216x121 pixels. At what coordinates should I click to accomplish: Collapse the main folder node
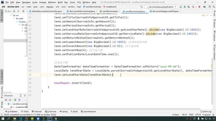pyautogui.click(x=14, y=18)
